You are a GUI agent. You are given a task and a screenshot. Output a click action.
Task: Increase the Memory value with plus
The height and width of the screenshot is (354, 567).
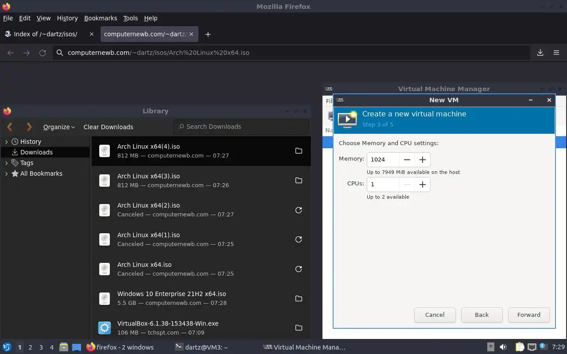click(422, 160)
